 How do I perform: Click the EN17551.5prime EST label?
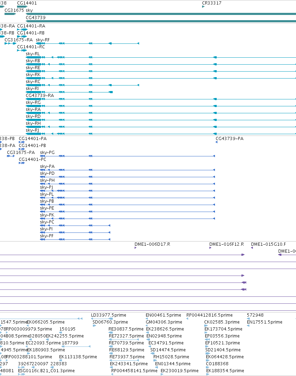[x=265, y=322]
